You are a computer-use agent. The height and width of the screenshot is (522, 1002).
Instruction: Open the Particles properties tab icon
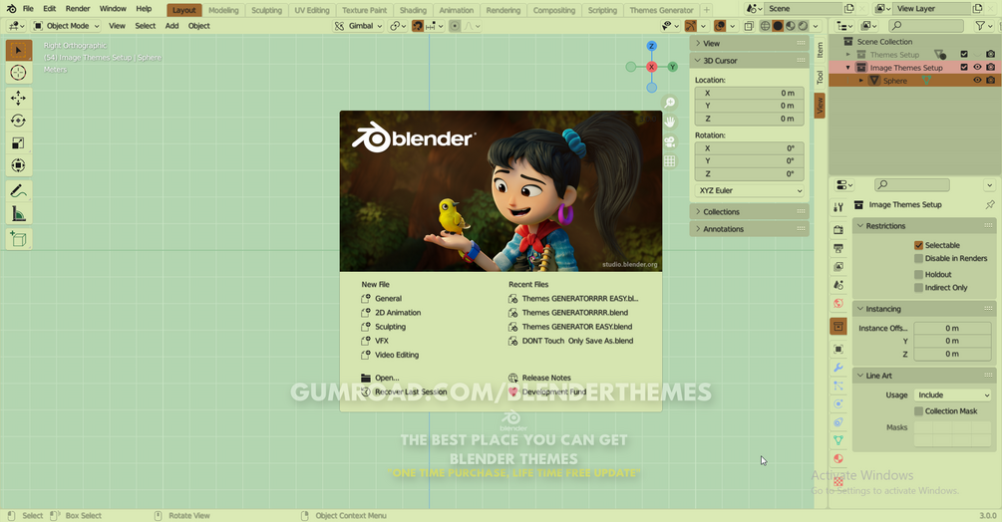838,387
